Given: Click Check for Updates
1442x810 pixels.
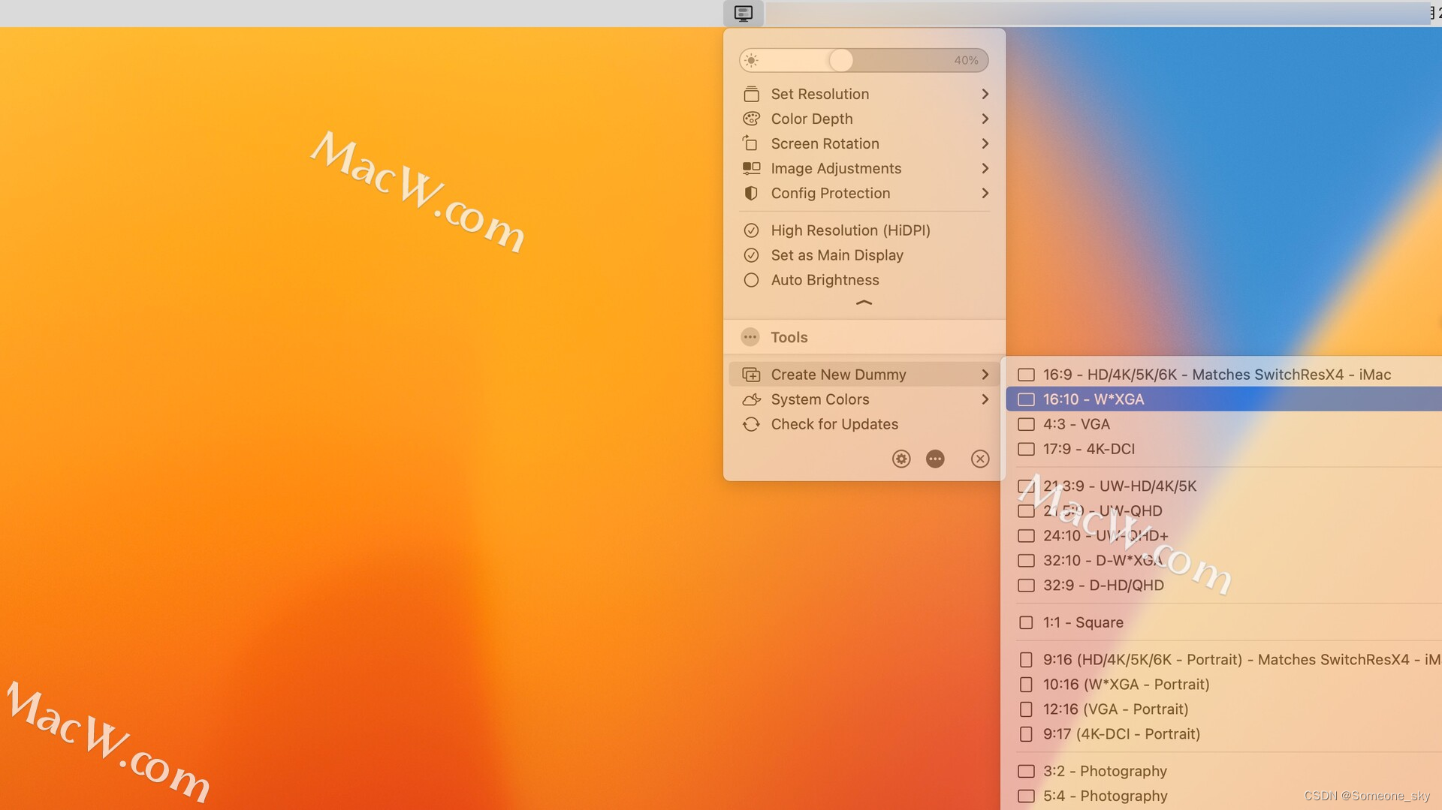Looking at the screenshot, I should 864,424.
